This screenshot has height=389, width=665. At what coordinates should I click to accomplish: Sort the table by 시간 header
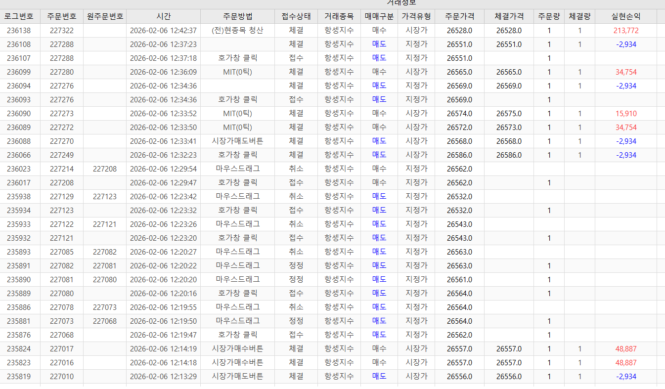click(163, 16)
